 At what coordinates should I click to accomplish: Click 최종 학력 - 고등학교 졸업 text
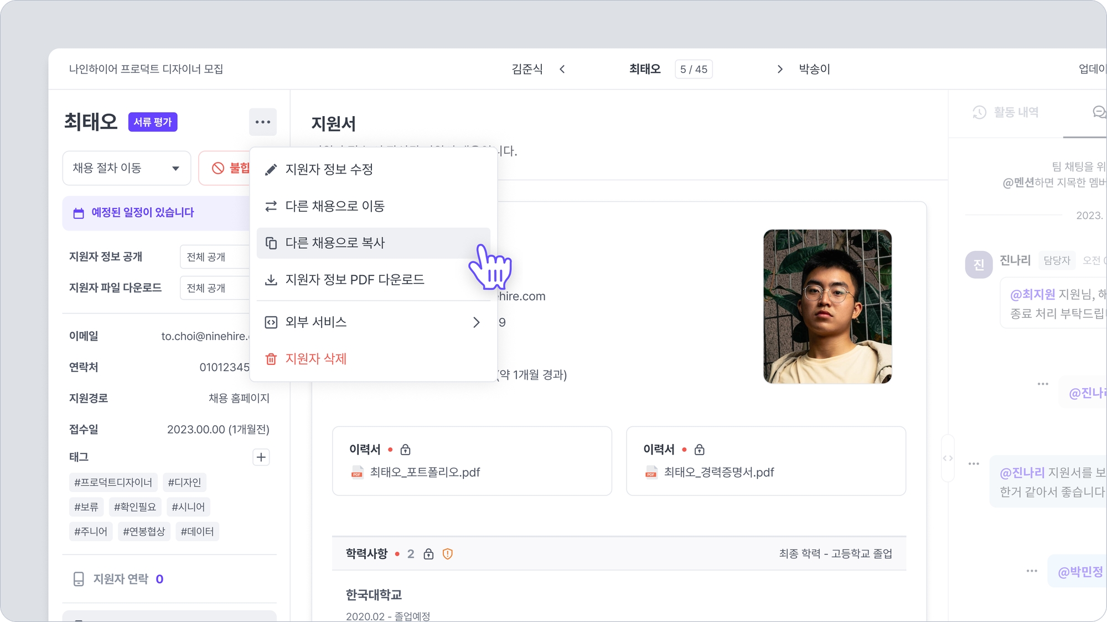[x=835, y=554]
